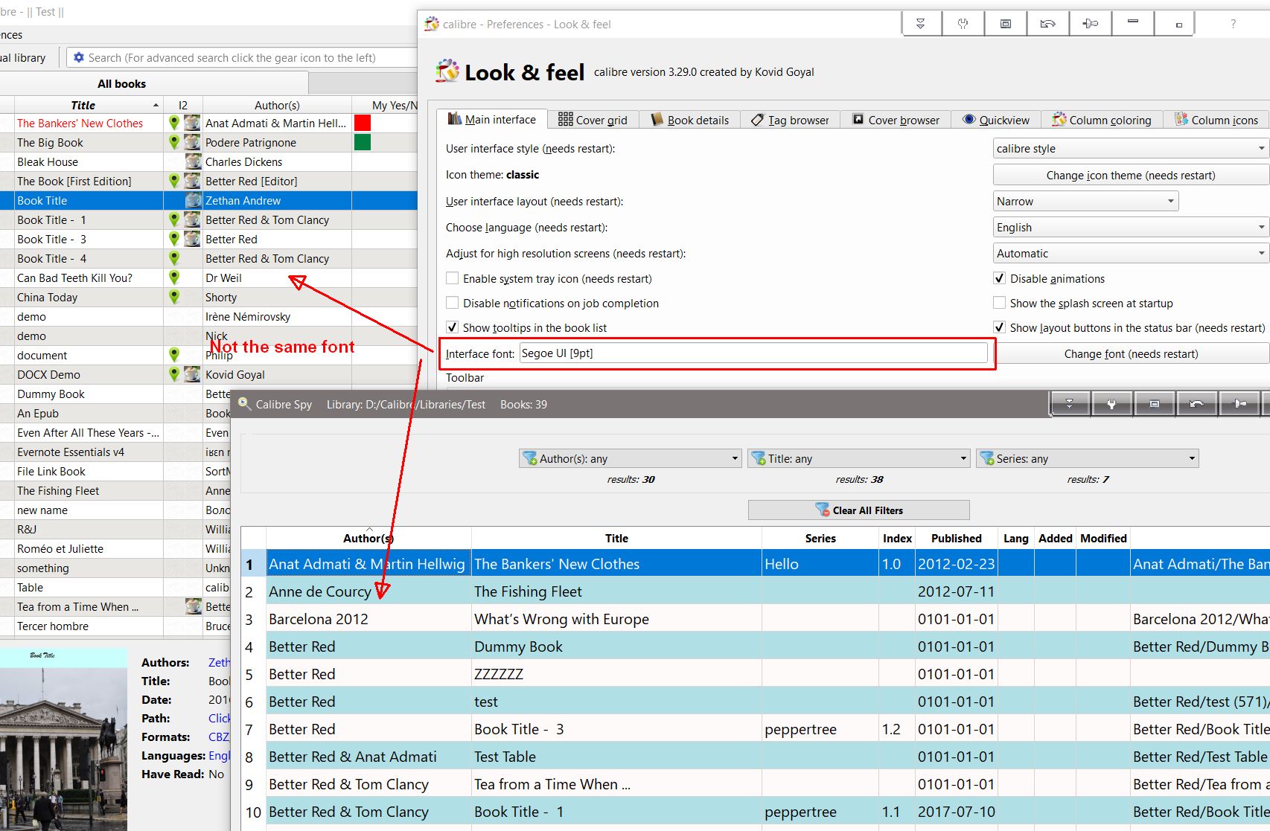Click the curved-arrow icon in Preferences title bar
The width and height of the screenshot is (1270, 831).
1047,24
